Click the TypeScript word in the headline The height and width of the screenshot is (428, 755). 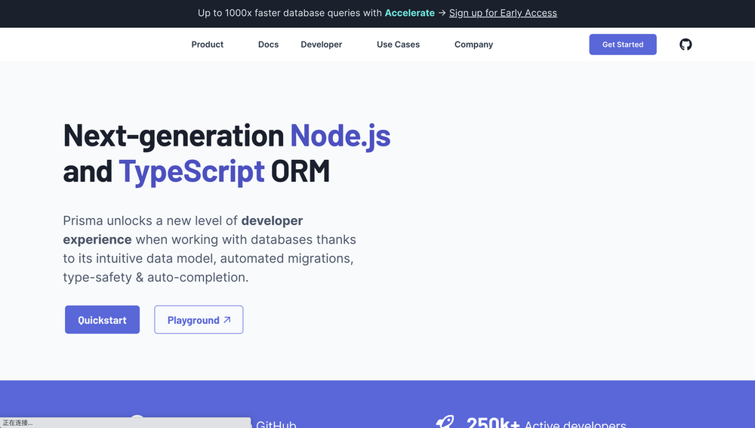point(192,171)
